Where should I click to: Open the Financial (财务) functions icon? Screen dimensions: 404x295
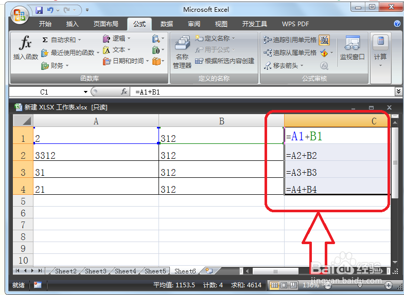point(45,66)
